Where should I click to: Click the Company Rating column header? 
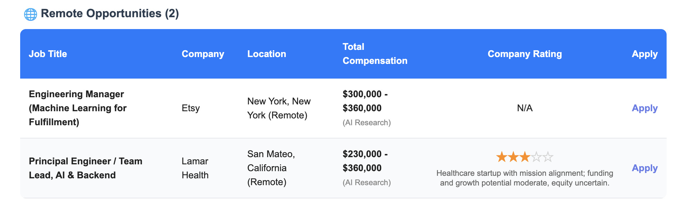coord(525,54)
